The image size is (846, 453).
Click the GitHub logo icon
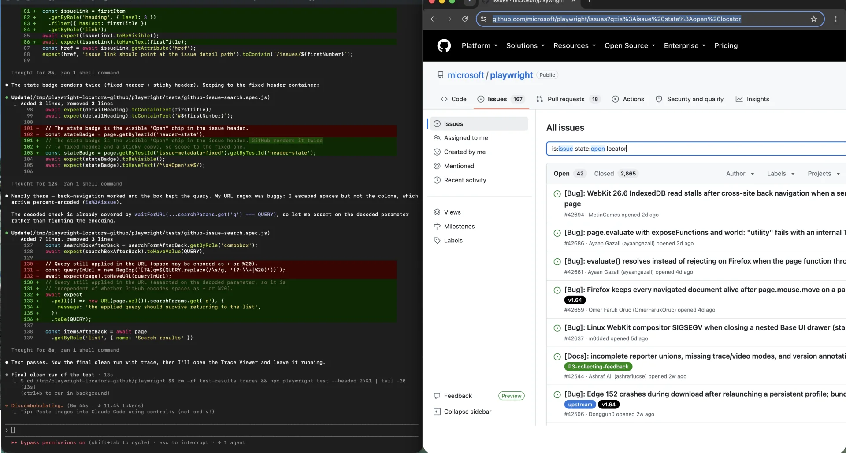444,45
